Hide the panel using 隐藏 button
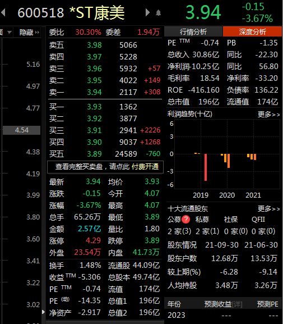 (29, 32)
